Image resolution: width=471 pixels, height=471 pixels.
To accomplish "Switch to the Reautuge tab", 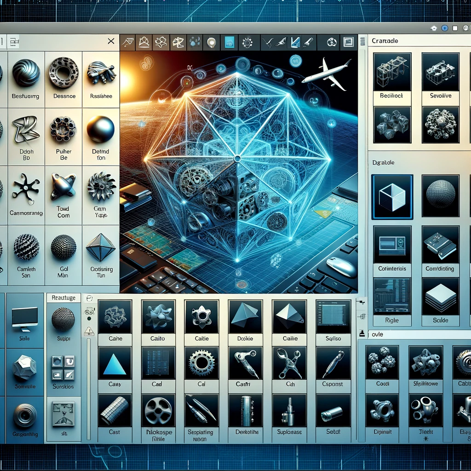I will point(63,298).
